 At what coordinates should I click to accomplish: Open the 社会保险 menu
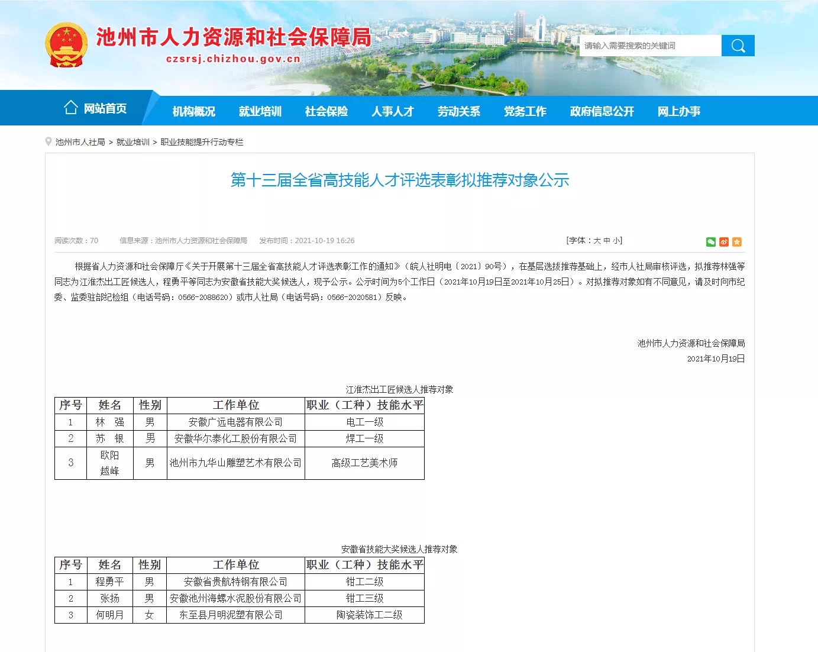(326, 111)
